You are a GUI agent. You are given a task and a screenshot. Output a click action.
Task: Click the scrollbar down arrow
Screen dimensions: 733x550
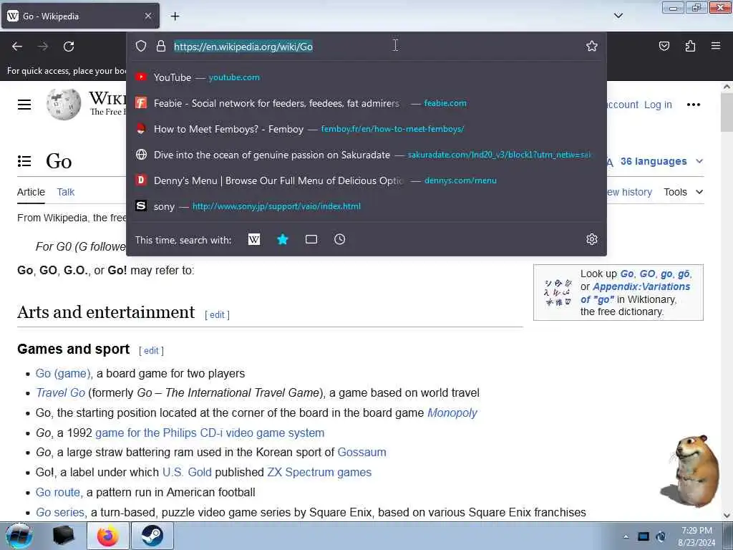click(727, 516)
